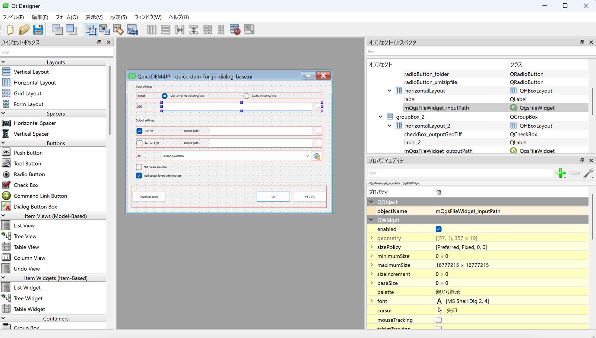
Task: Apply Lay Out Vertically icon
Action: (166, 30)
